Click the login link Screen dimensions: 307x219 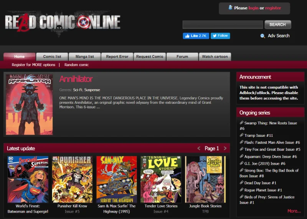[x=254, y=8]
